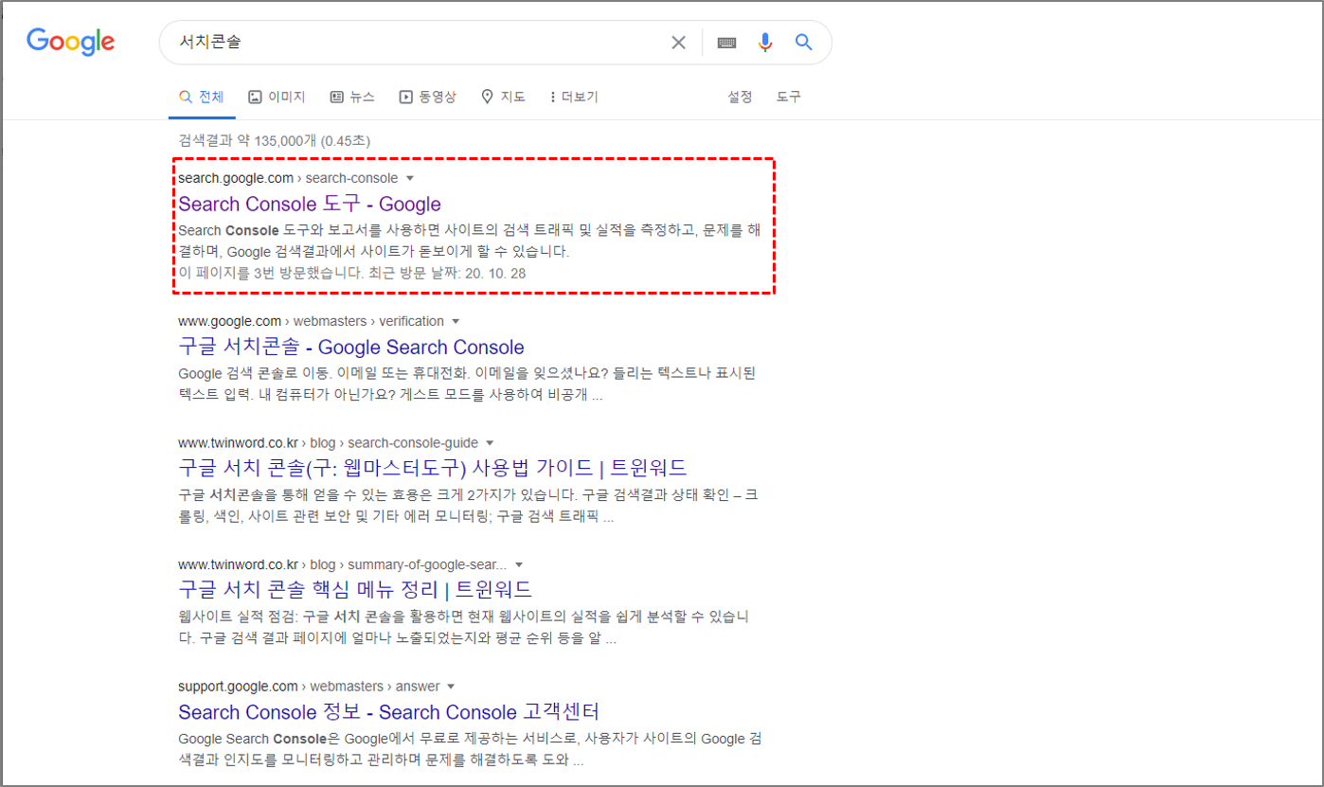Expand the arrow next to summary-of-google-sear...
1324x787 pixels.
point(518,563)
